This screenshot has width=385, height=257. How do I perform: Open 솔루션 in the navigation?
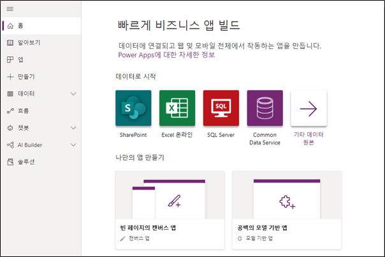pyautogui.click(x=41, y=162)
